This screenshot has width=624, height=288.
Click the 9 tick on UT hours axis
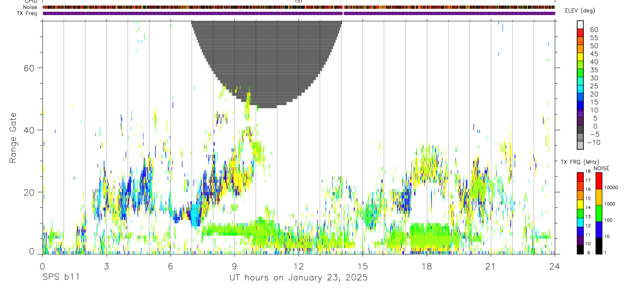pyautogui.click(x=234, y=266)
